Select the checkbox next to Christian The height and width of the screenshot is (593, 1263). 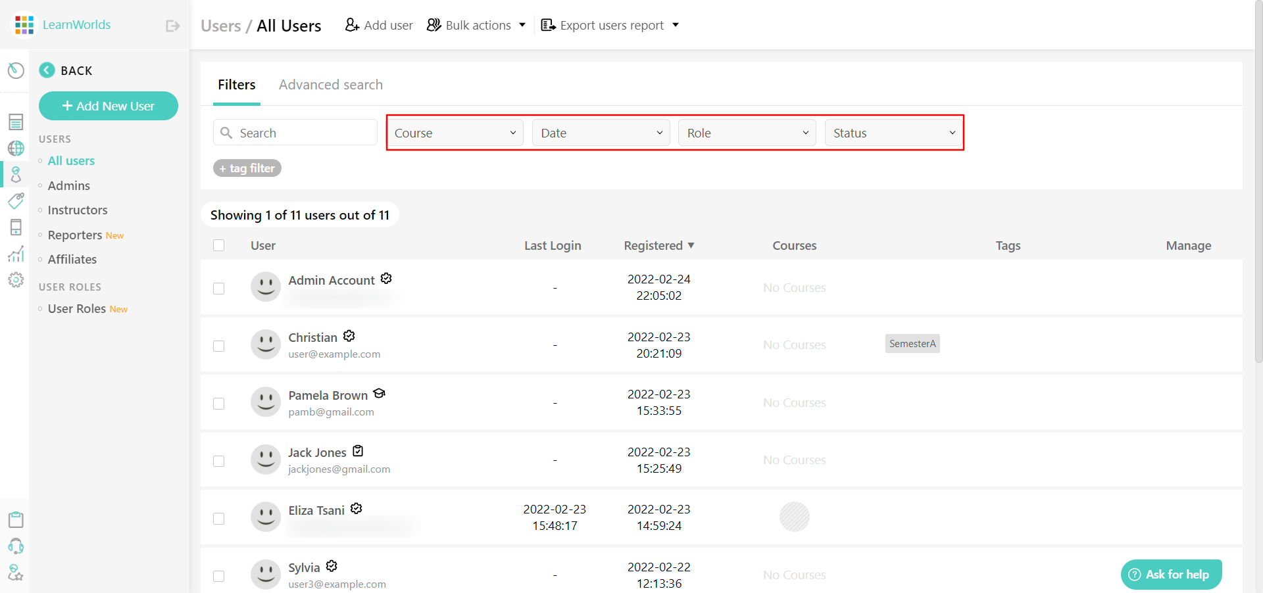click(219, 346)
